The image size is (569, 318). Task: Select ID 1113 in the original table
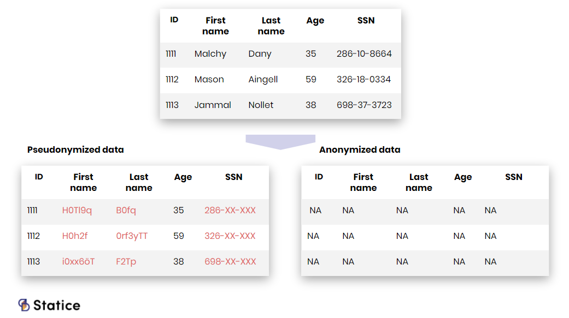pos(172,105)
